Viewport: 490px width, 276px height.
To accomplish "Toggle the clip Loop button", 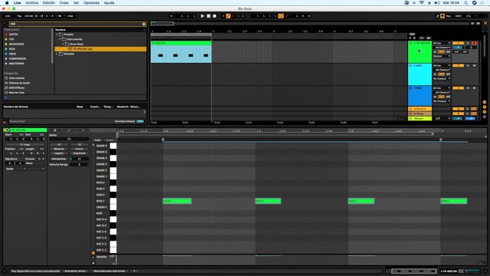I will (24, 145).
